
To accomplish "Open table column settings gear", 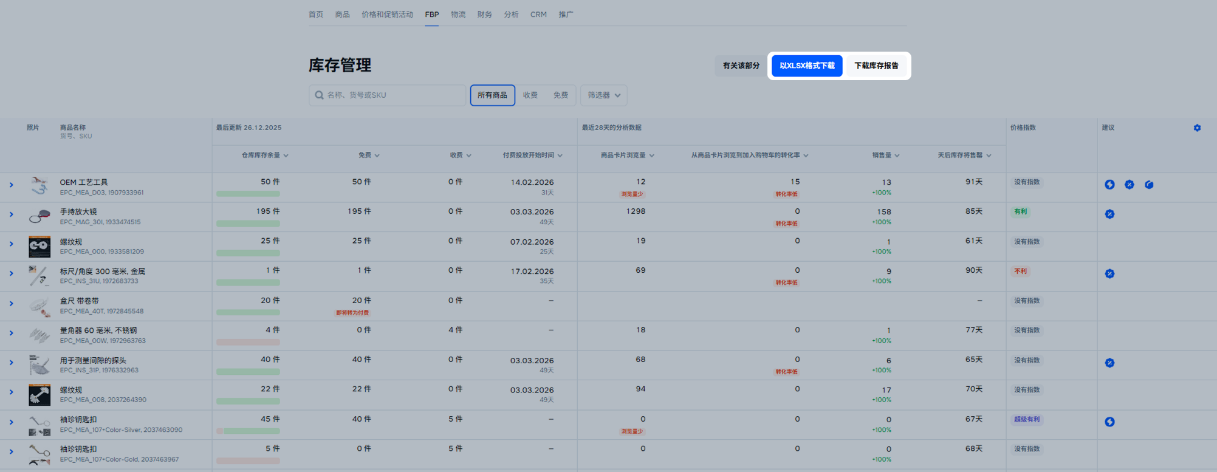I will [1196, 128].
